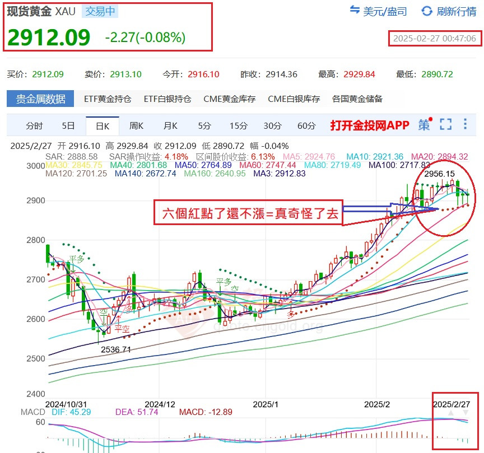484x453 pixels.
Task: Click the current price 2912.09 heading
Action: pos(49,38)
